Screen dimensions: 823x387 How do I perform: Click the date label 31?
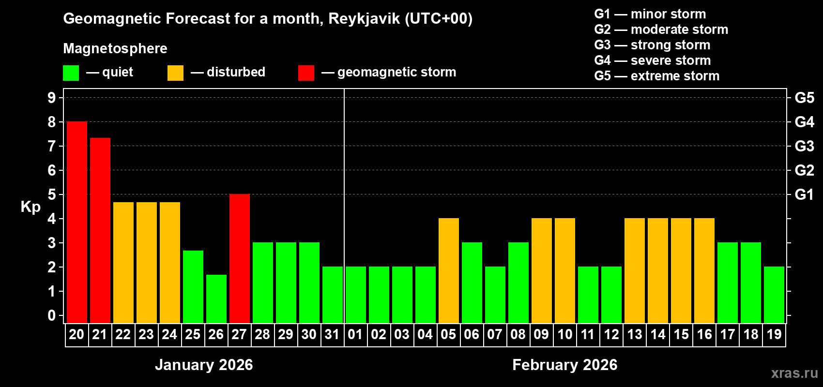point(332,334)
